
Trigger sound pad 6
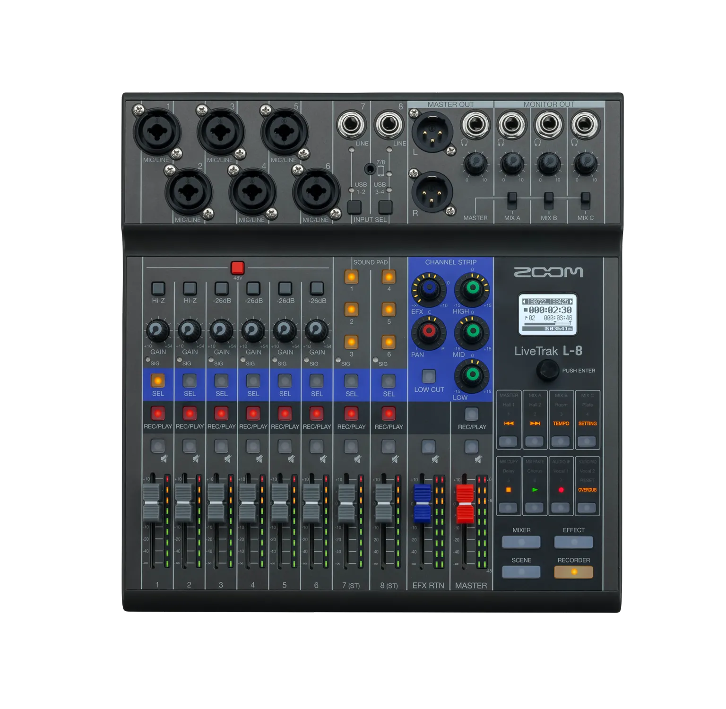(389, 342)
